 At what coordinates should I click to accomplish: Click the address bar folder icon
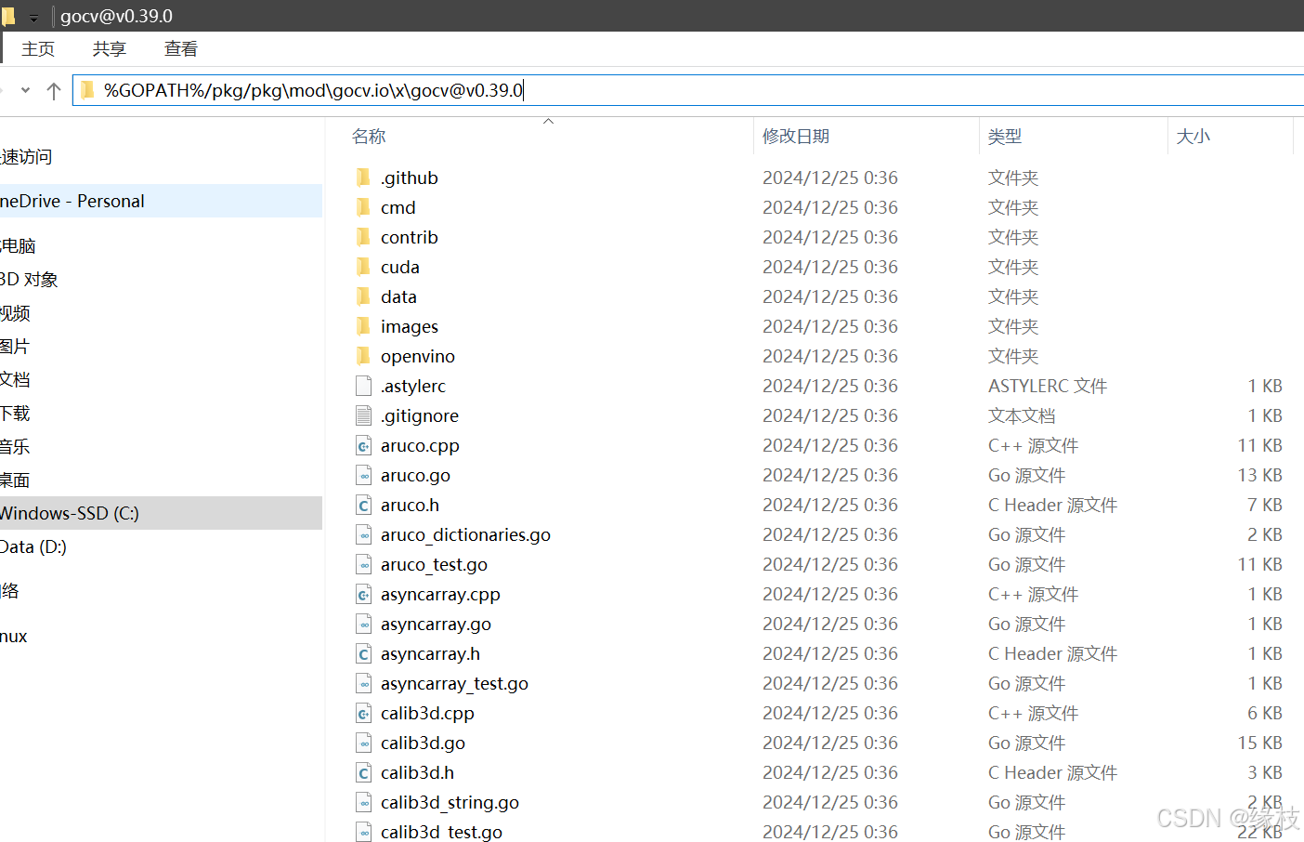coord(86,89)
